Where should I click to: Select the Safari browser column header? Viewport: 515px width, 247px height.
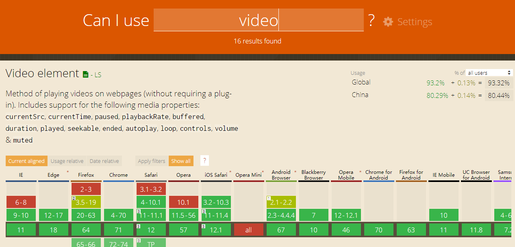coord(151,175)
